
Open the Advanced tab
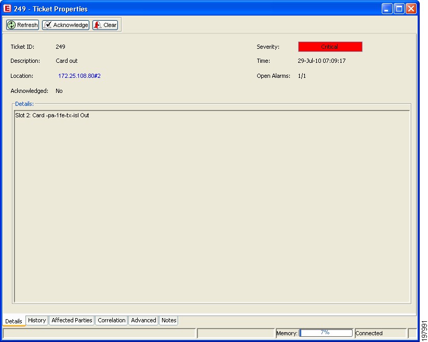coord(143,320)
